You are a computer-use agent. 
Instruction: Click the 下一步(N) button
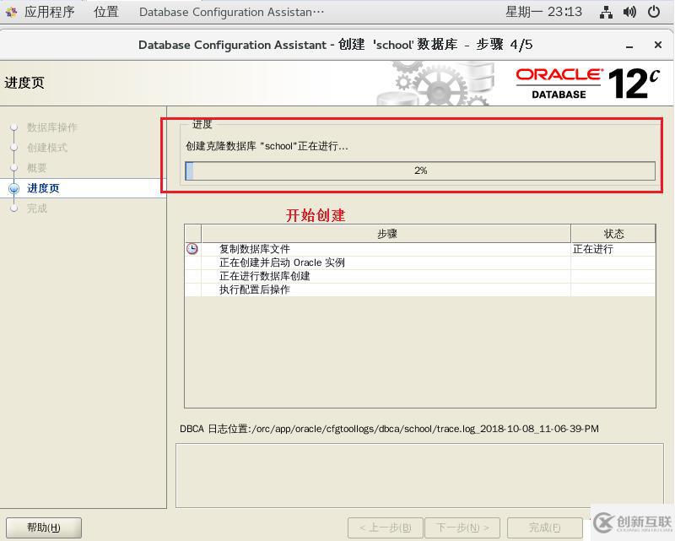[x=462, y=527]
